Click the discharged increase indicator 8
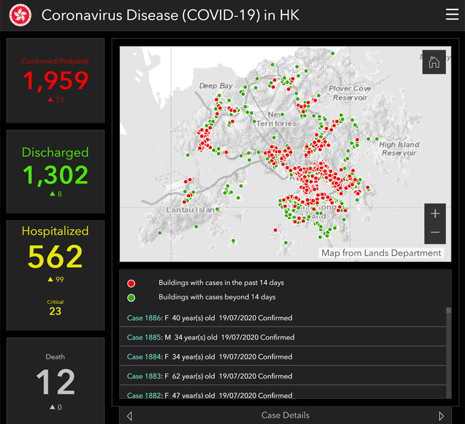The height and width of the screenshot is (424, 465). click(x=56, y=194)
